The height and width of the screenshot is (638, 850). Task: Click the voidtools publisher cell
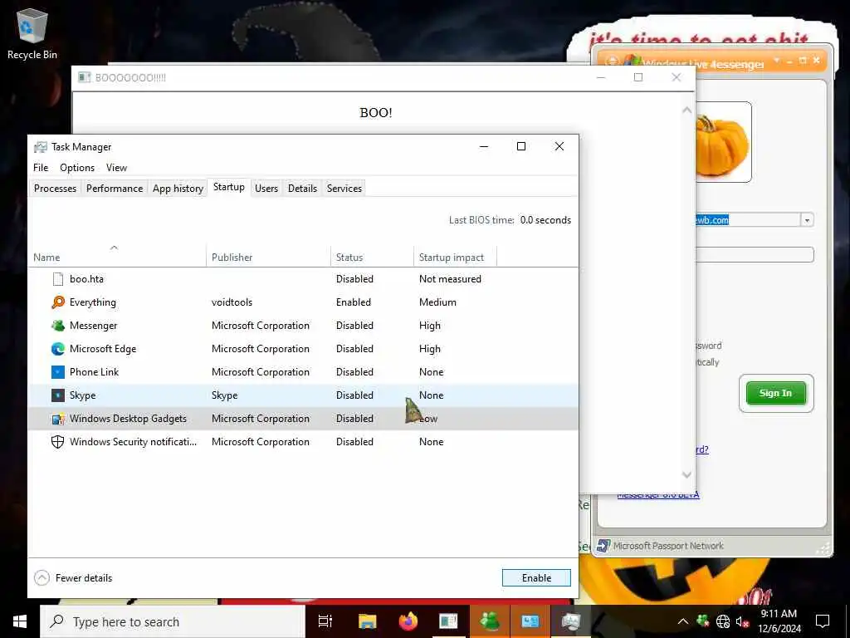[232, 302]
